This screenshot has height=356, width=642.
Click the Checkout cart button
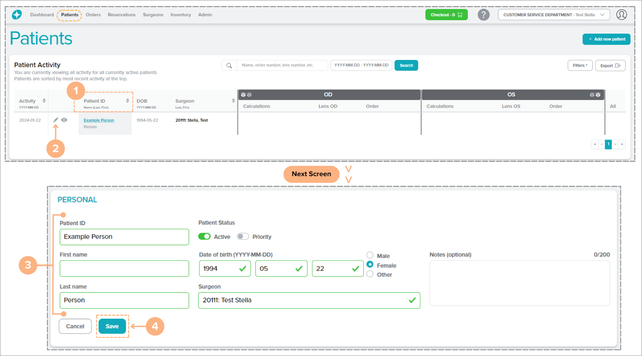(446, 15)
